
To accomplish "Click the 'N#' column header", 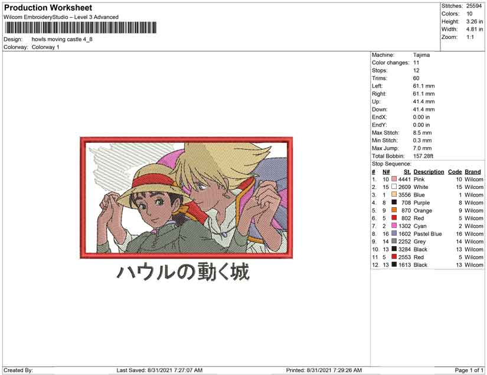I will [x=386, y=172].
